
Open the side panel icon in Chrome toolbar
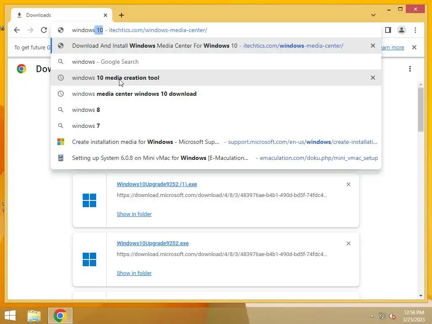388,30
